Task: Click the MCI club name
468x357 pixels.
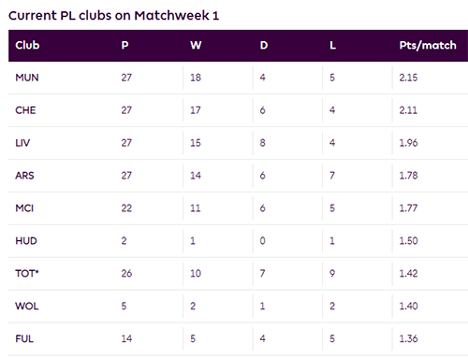Action: pyautogui.click(x=24, y=208)
